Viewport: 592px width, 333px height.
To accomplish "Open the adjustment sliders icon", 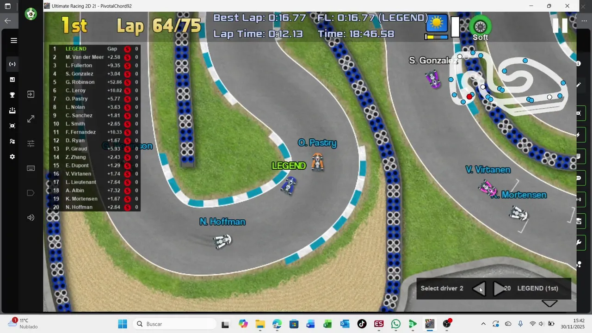I will click(31, 143).
